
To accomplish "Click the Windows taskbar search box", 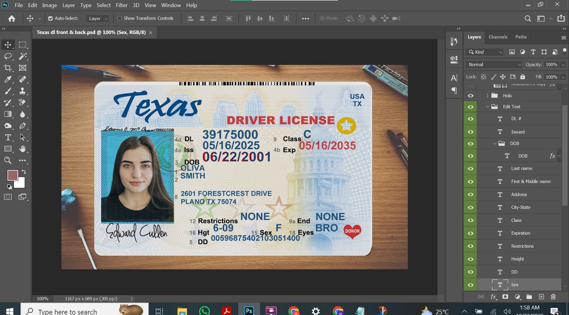I will [68, 311].
